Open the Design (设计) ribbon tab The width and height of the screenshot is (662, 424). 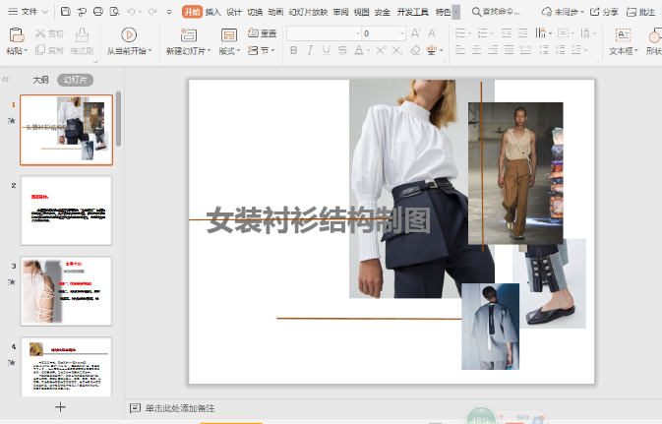234,12
